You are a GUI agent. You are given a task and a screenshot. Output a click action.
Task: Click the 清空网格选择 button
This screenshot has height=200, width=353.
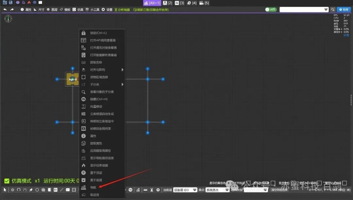pos(279,190)
